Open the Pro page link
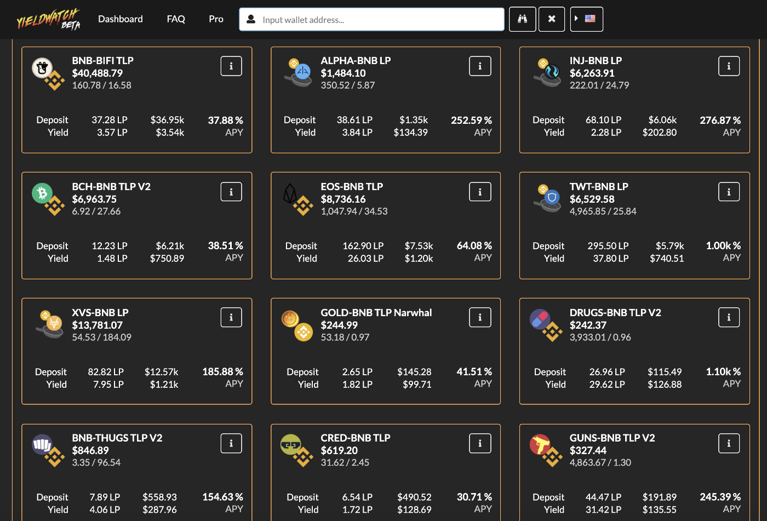 click(216, 19)
